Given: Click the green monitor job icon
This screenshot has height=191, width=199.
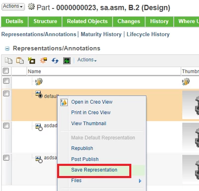Looking at the screenshot, I should 67,61.
